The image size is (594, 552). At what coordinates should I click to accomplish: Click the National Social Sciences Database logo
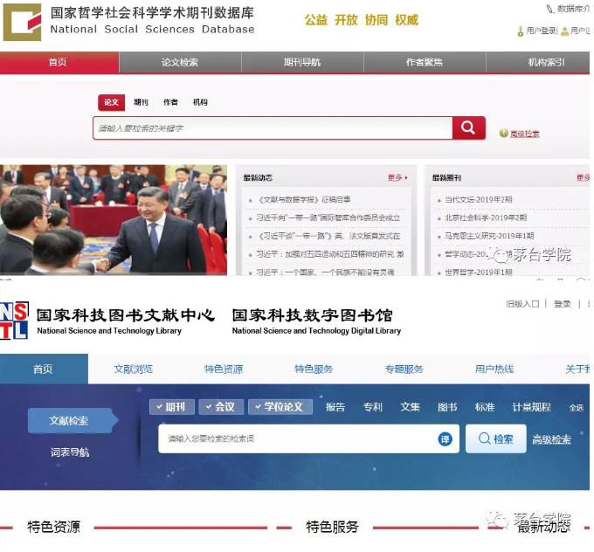tap(22, 22)
